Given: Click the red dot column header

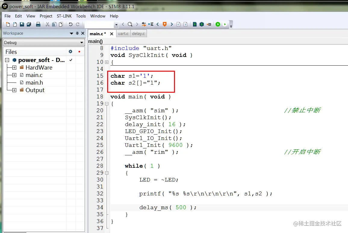Looking at the screenshot, I should (x=79, y=52).
